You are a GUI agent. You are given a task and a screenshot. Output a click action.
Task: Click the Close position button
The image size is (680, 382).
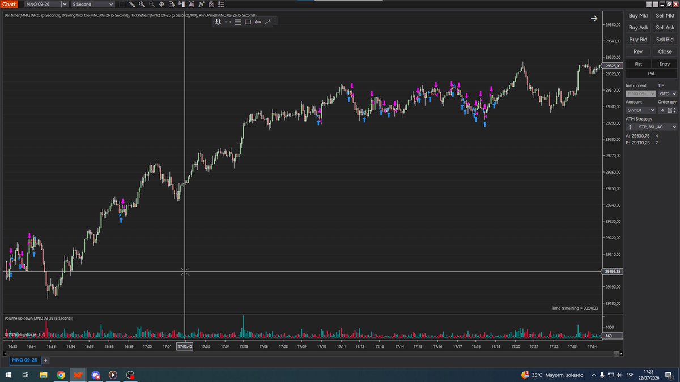pos(665,51)
